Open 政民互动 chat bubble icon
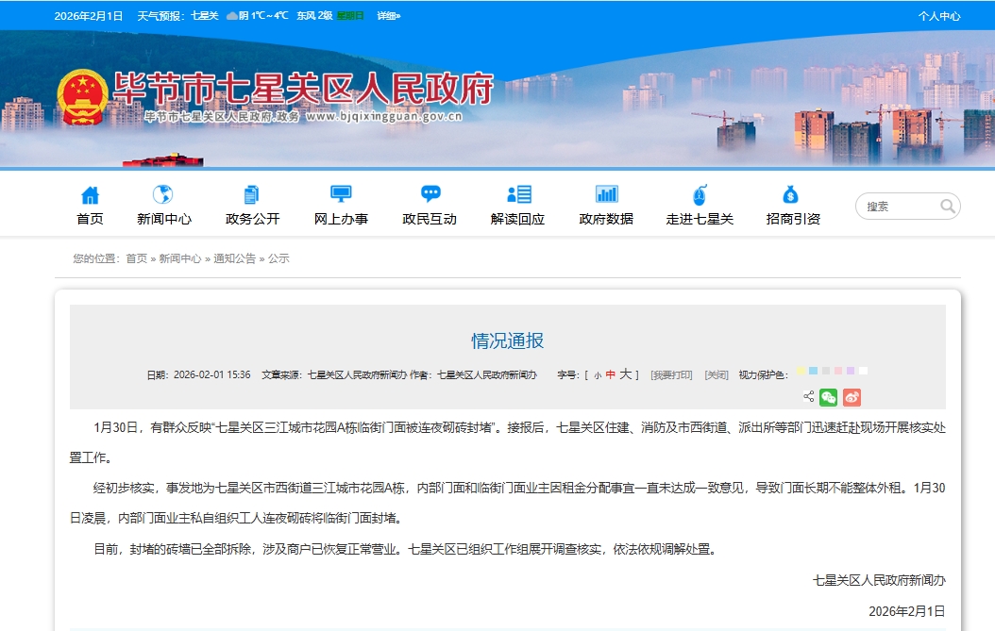This screenshot has height=631, width=995. [430, 195]
